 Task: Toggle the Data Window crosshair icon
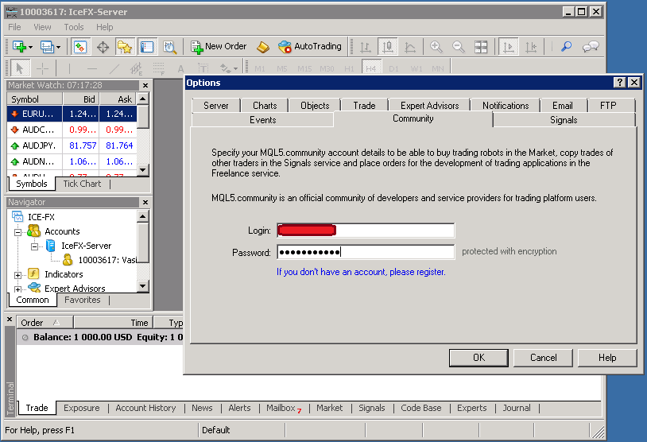point(103,47)
